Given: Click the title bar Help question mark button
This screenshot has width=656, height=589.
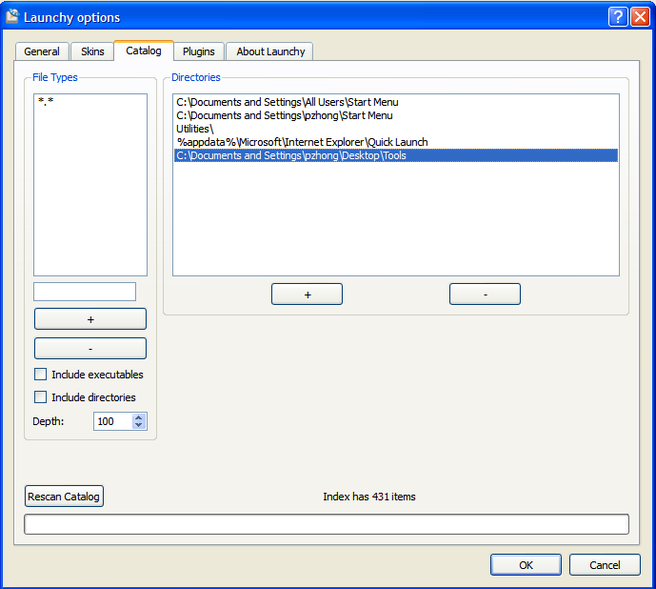Looking at the screenshot, I should [x=618, y=17].
